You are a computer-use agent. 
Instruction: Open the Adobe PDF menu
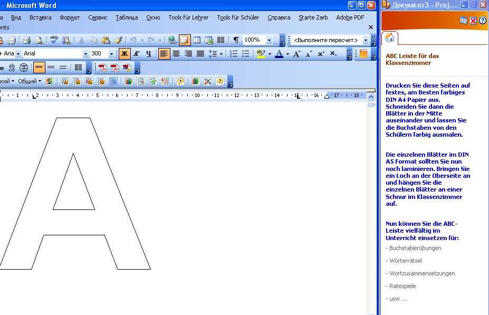tap(350, 17)
